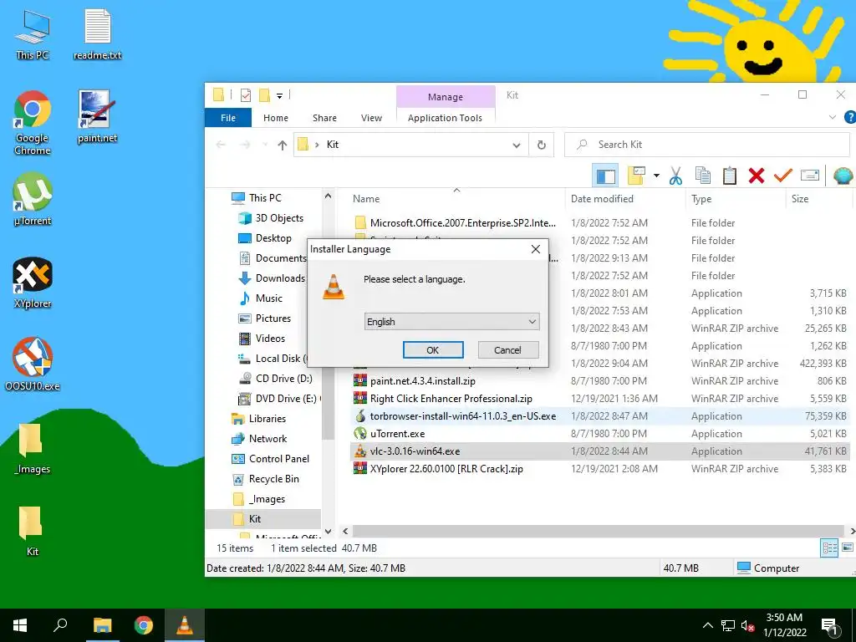Click the Refresh button in address bar
Image resolution: width=856 pixels, height=642 pixels.
click(541, 145)
